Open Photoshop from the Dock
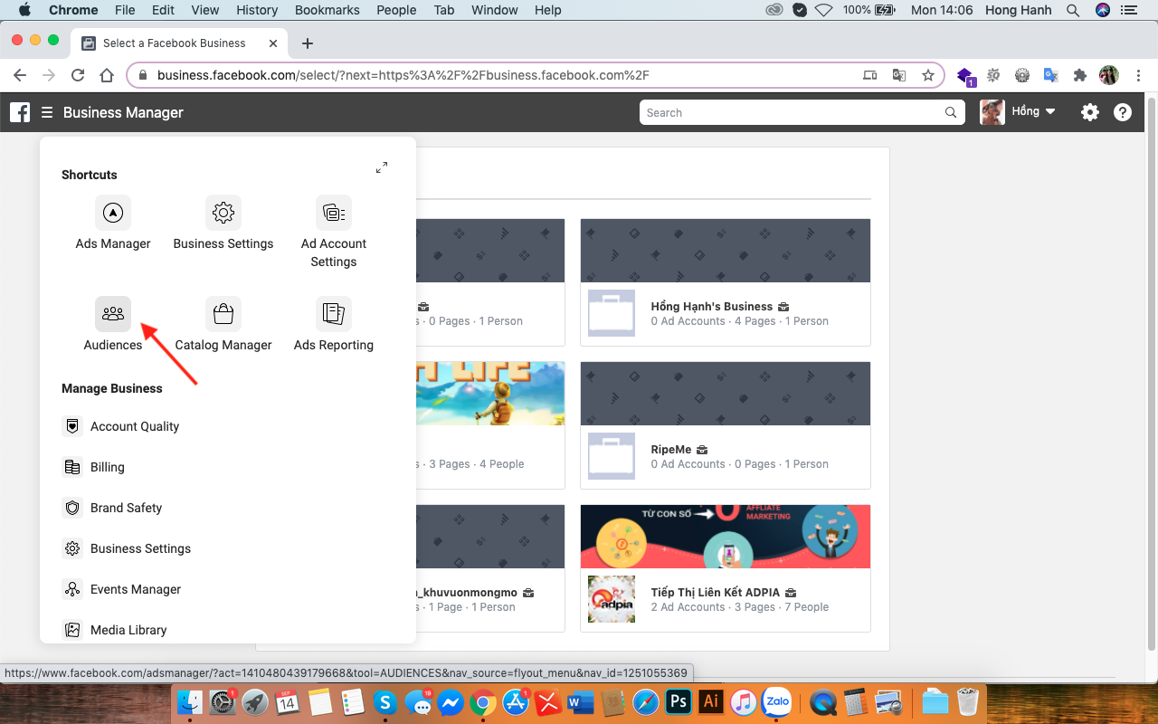Image resolution: width=1158 pixels, height=724 pixels. (x=678, y=701)
